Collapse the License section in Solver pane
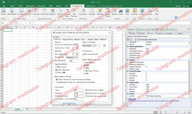Viewport: 192px width, 114px height. (x=128, y=94)
